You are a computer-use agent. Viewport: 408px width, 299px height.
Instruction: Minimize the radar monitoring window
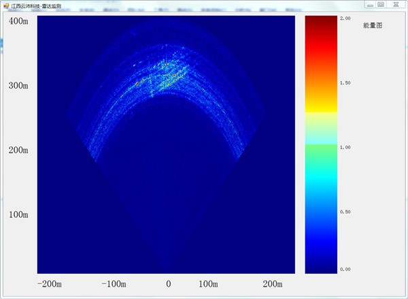click(x=369, y=4)
